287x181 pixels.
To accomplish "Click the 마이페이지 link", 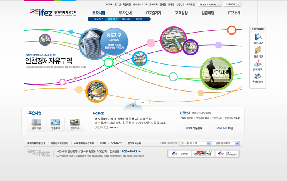I will (x=138, y=4).
